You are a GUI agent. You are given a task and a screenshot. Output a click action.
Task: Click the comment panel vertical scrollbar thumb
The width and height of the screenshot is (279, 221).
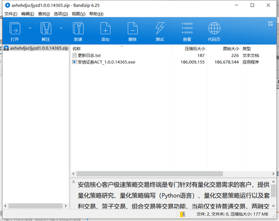point(274,191)
